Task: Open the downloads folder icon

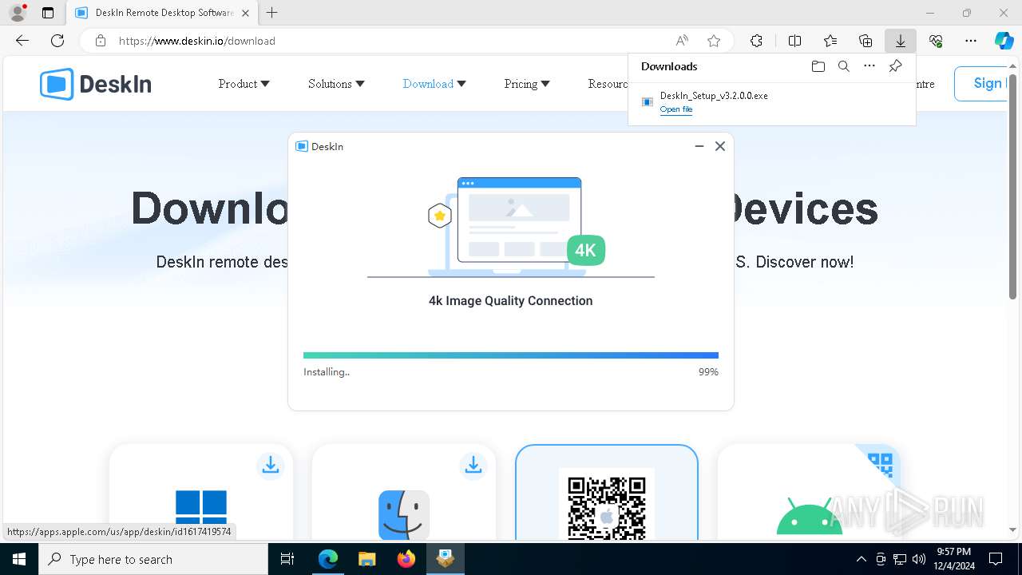Action: (x=818, y=66)
